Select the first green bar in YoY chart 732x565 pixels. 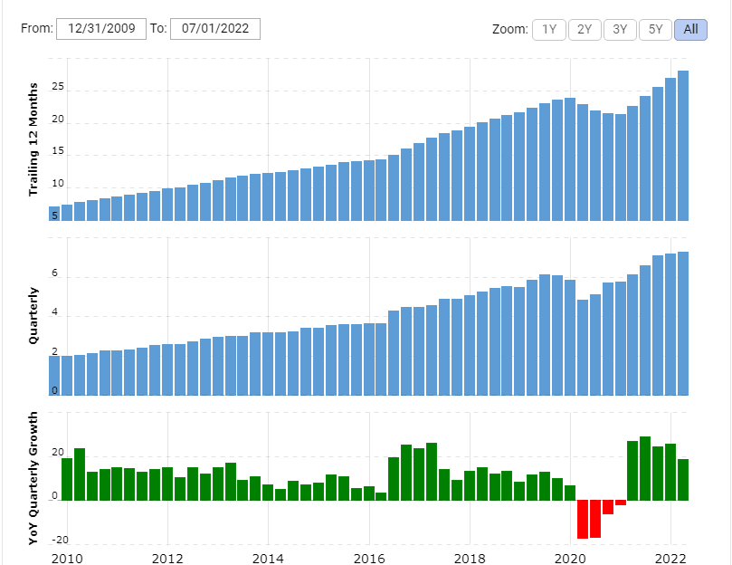tap(67, 479)
